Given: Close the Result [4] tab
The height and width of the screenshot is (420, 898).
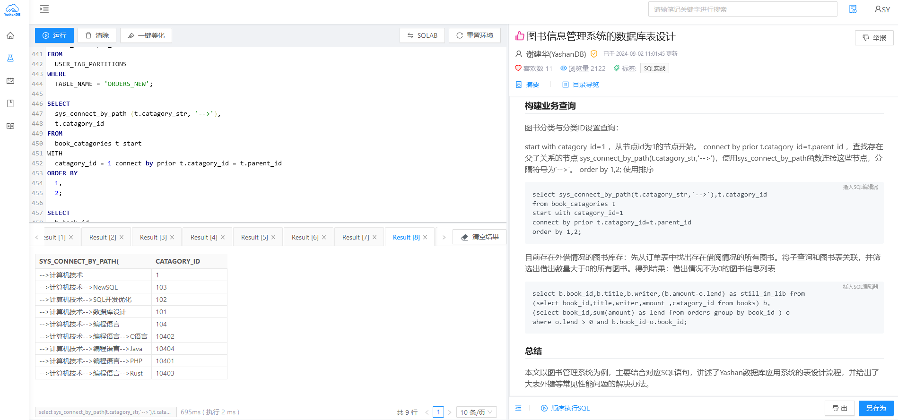Looking at the screenshot, I should [x=223, y=237].
